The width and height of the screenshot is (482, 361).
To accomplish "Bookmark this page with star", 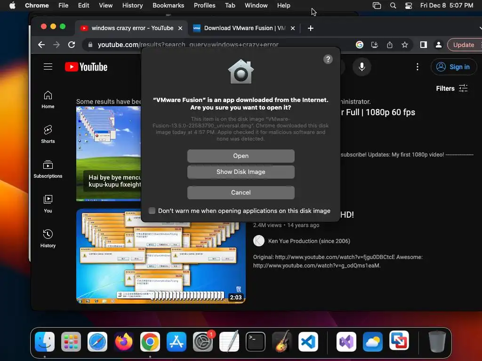I will (x=404, y=45).
